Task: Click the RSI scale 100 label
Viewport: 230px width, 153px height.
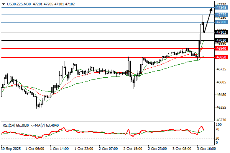Action: point(220,124)
